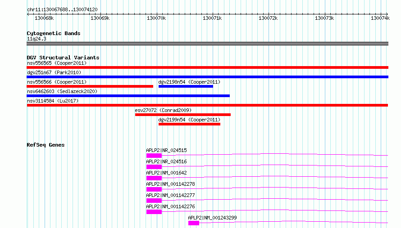401x228 pixels.
Task: Select the 11q24.3 band label
Action: pyautogui.click(x=36, y=39)
